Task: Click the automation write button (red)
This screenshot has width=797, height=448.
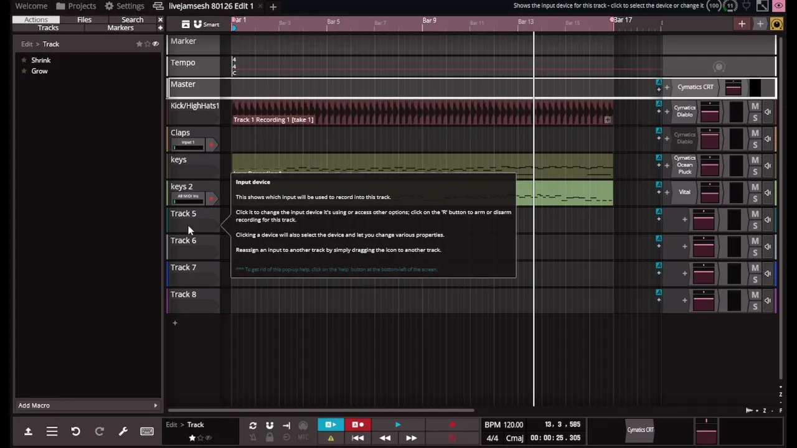Action: (x=358, y=425)
